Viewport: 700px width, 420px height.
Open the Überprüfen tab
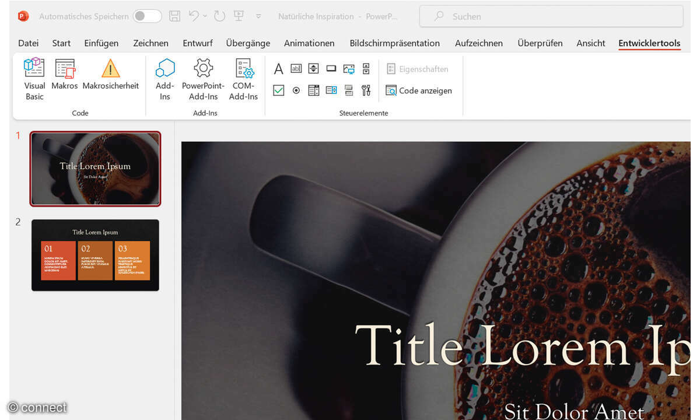pyautogui.click(x=540, y=43)
